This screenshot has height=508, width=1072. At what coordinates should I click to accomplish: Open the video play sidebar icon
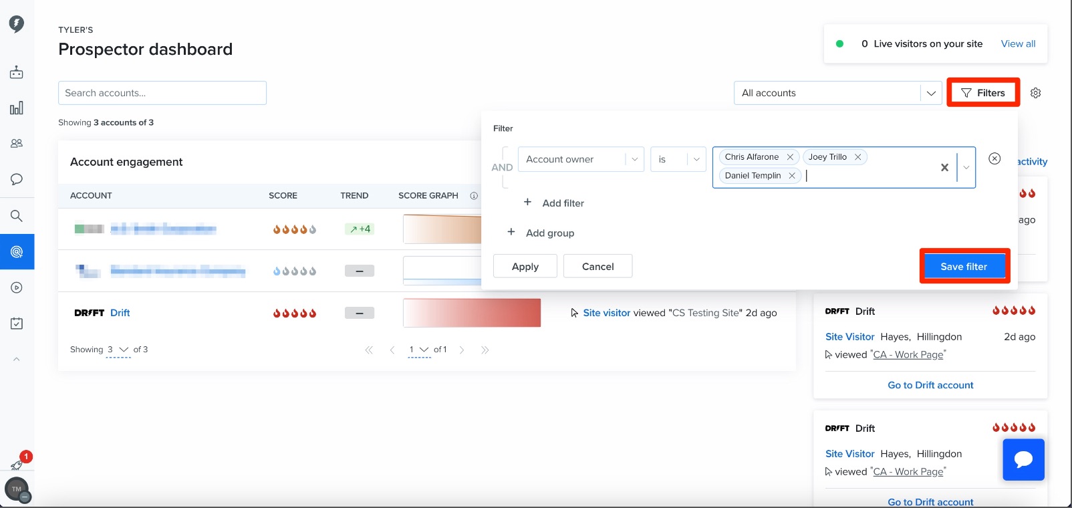tap(17, 288)
